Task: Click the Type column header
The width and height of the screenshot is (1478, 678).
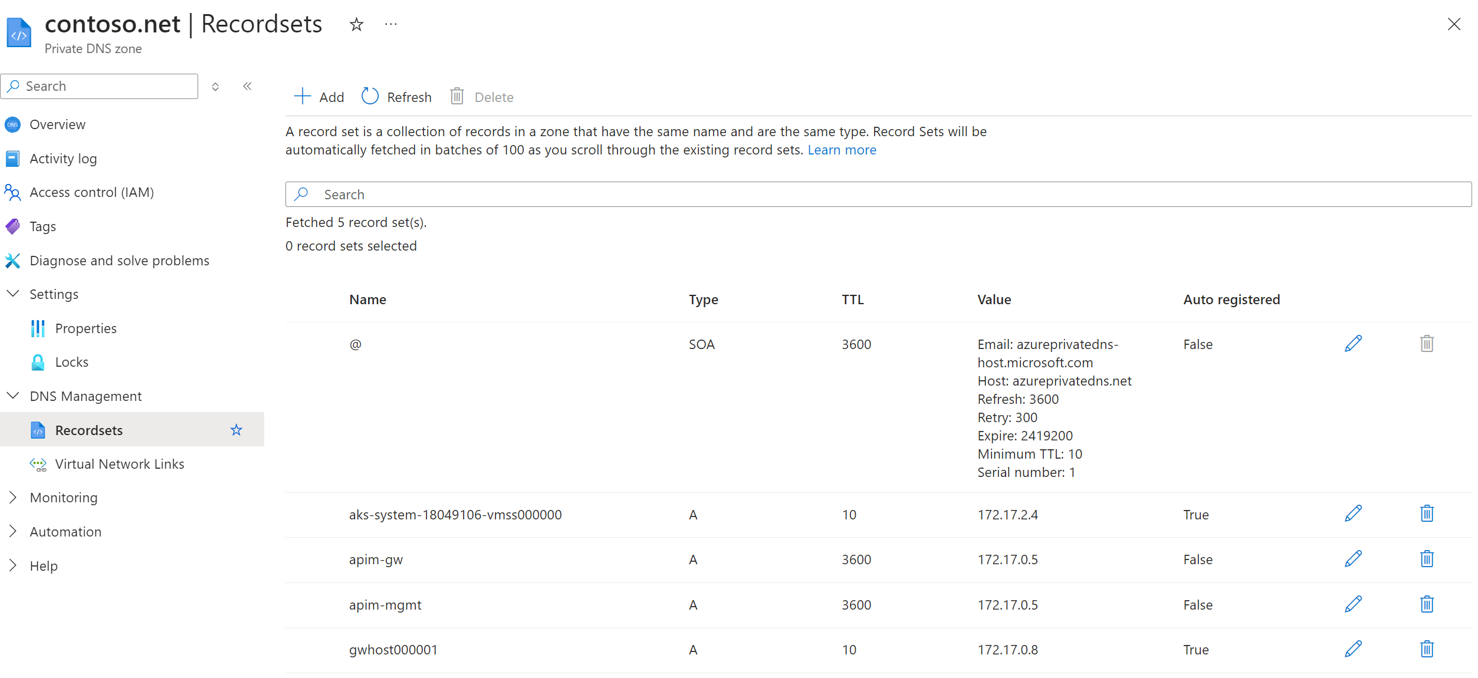Action: coord(703,299)
